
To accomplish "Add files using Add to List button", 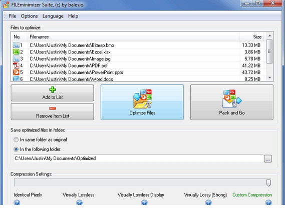I will (53, 93).
